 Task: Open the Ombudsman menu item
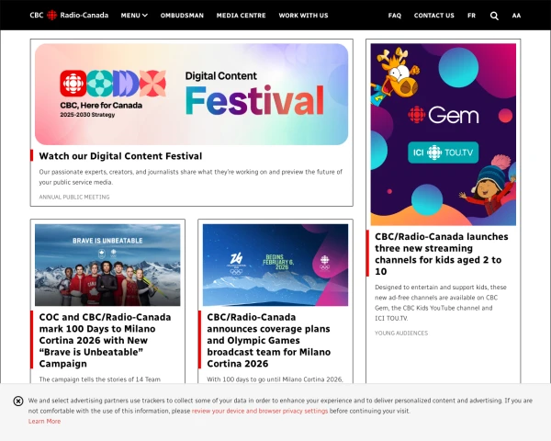tap(182, 16)
